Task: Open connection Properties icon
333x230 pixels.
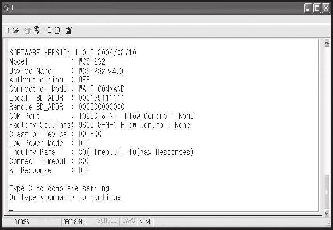Action: point(69,31)
